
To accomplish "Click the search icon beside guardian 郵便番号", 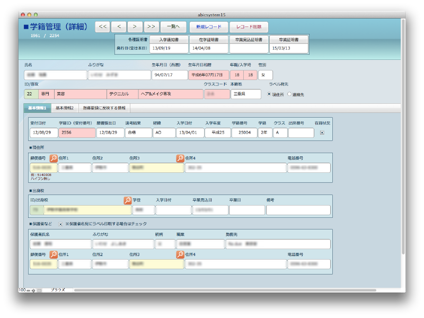I will 54,254.
